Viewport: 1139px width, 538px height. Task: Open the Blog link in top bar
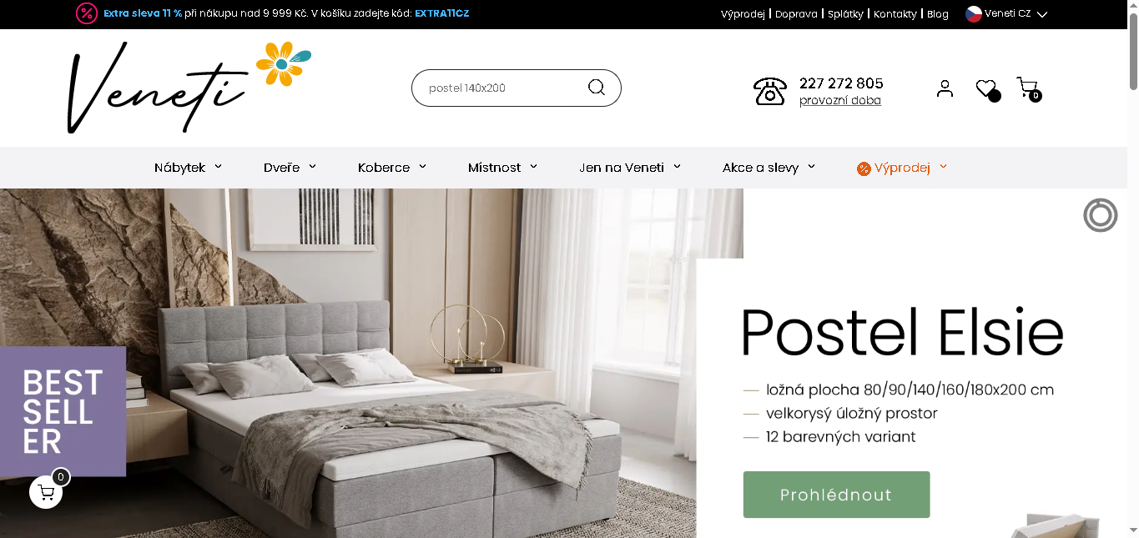(x=938, y=14)
